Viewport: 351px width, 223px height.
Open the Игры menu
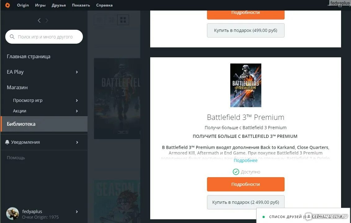(x=40, y=5)
